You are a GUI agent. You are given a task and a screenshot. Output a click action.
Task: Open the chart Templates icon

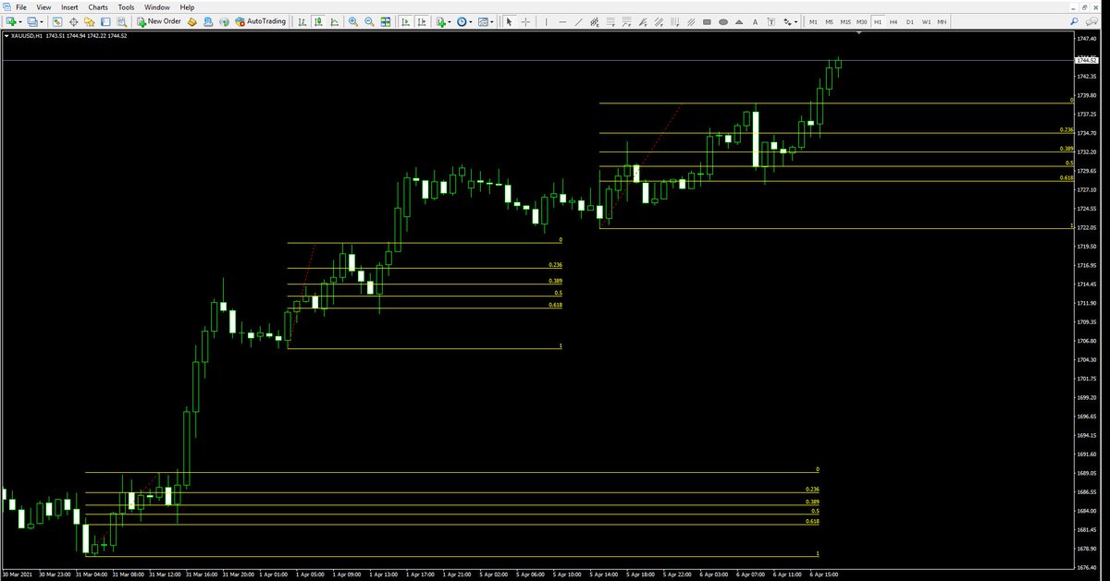[482, 21]
